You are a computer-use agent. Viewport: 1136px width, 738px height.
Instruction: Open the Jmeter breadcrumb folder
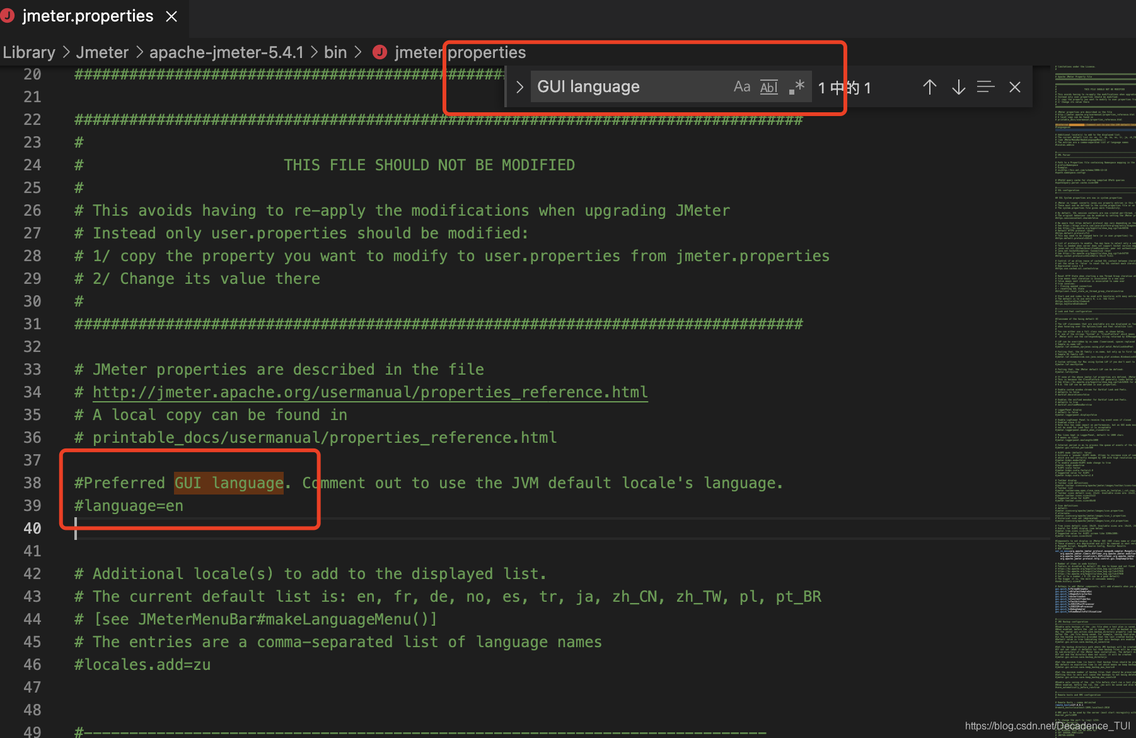pos(102,52)
